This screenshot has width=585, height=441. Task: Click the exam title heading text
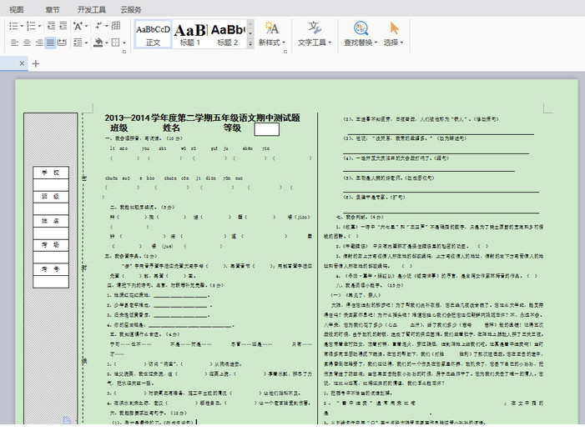202,118
